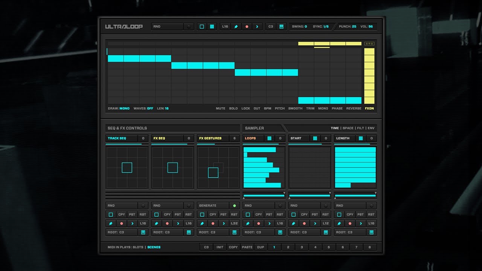Select scene 2 in the bottom bar
482x271 pixels.
(288, 247)
